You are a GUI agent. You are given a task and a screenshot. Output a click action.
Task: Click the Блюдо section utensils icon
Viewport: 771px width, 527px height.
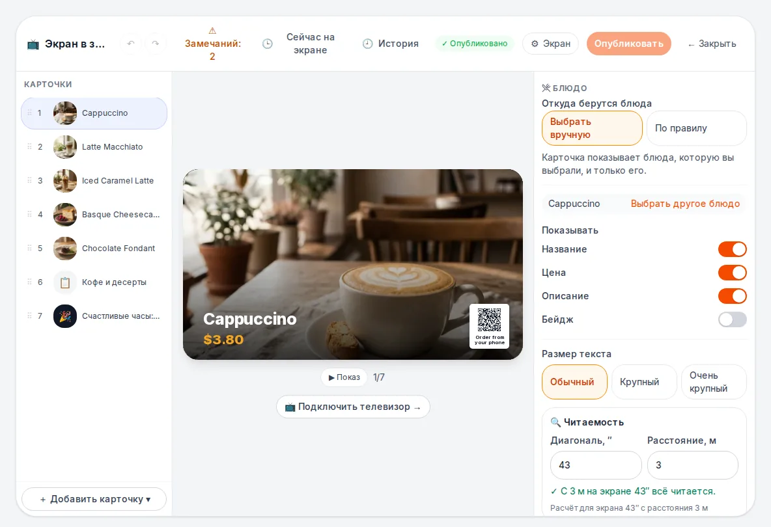click(546, 88)
